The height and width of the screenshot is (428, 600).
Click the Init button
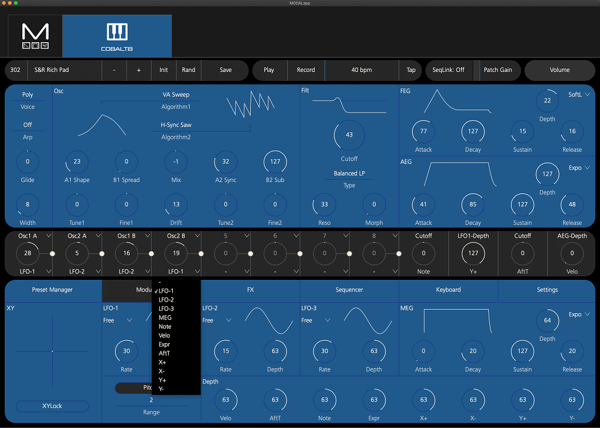pyautogui.click(x=164, y=70)
